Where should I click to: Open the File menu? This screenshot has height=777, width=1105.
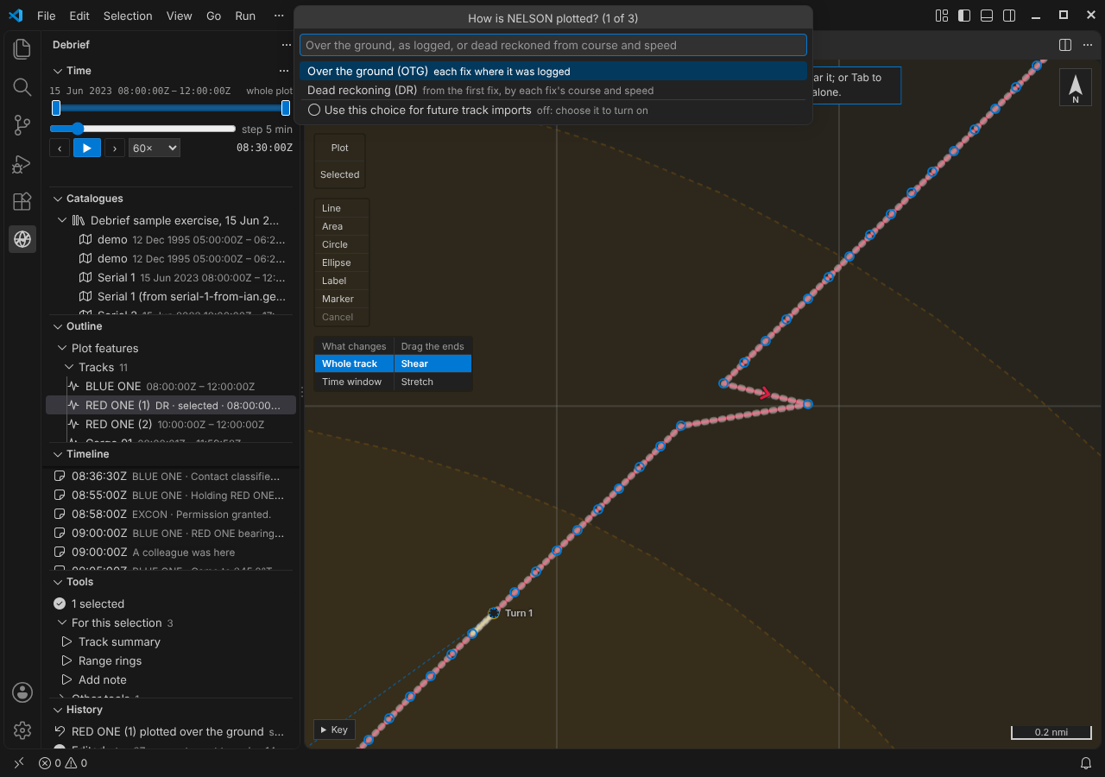(46, 16)
